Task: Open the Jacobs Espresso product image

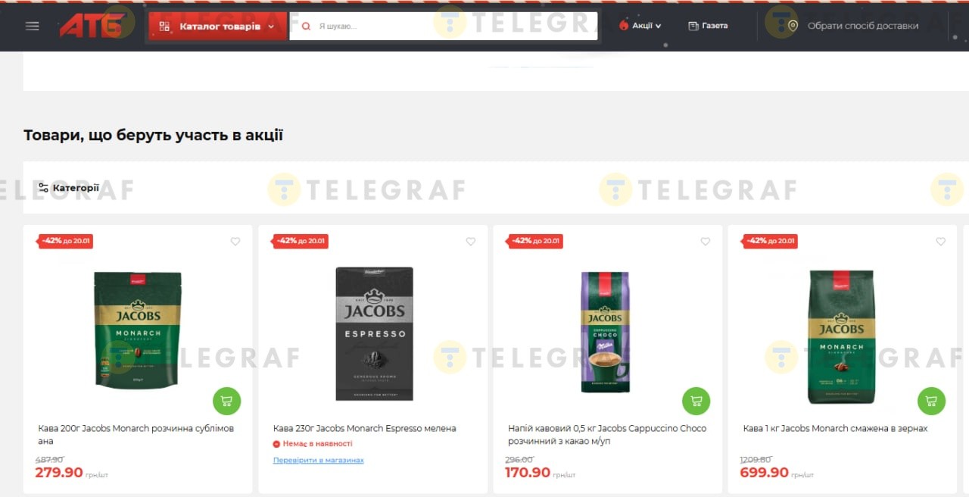Action: point(375,333)
